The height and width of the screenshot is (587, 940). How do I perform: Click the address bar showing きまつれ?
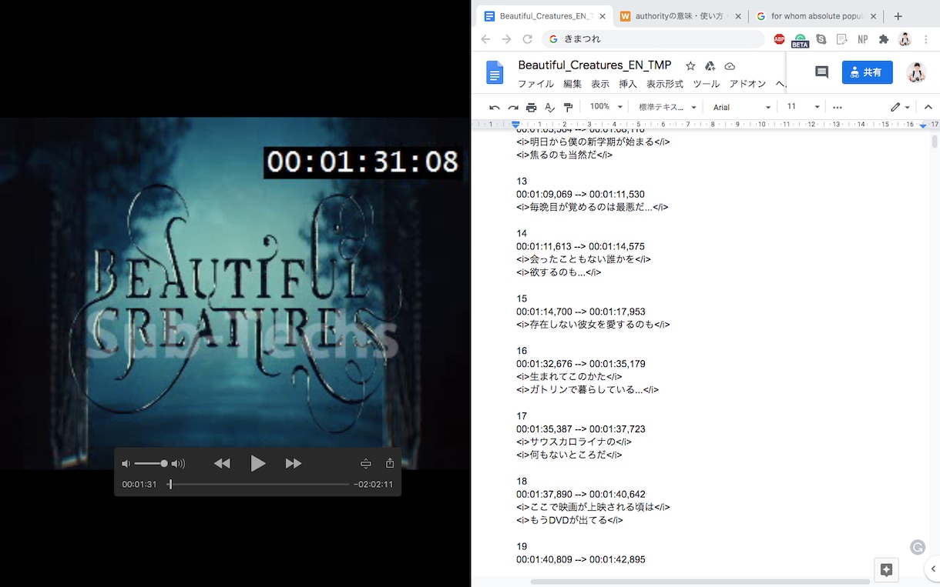pyautogui.click(x=653, y=39)
